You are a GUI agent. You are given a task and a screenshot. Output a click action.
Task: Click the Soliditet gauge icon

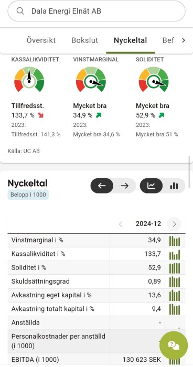[154, 79]
